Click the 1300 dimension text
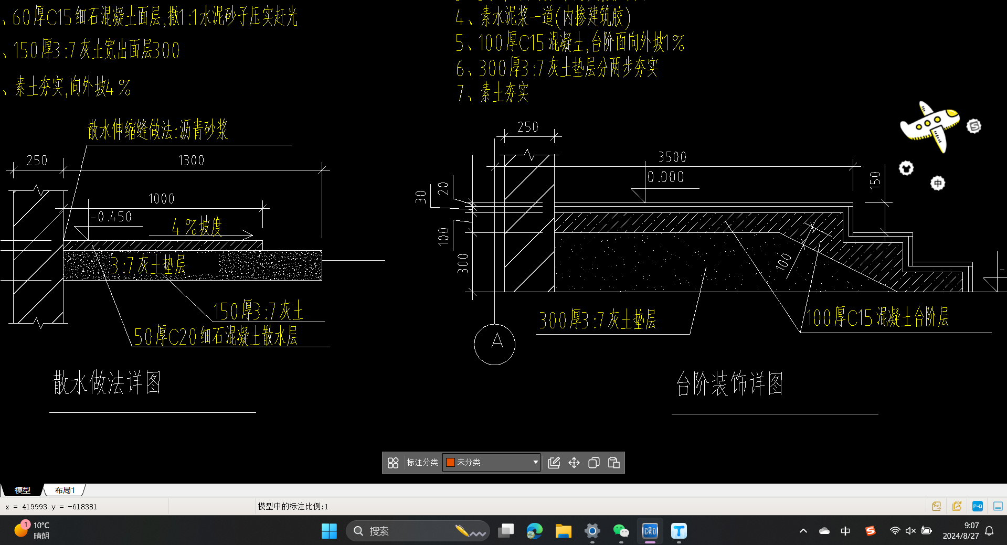This screenshot has height=545, width=1007. point(191,161)
